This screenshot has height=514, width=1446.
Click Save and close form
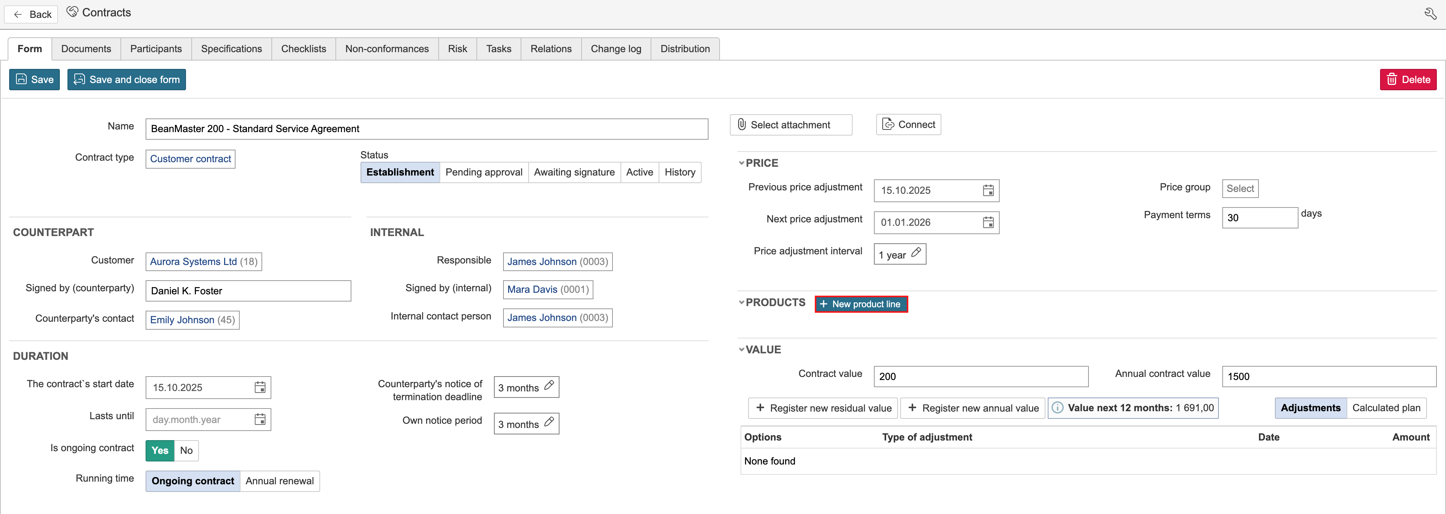[x=126, y=80]
